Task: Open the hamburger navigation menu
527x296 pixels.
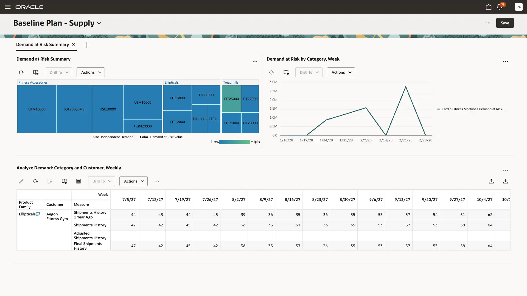Action: click(7, 7)
